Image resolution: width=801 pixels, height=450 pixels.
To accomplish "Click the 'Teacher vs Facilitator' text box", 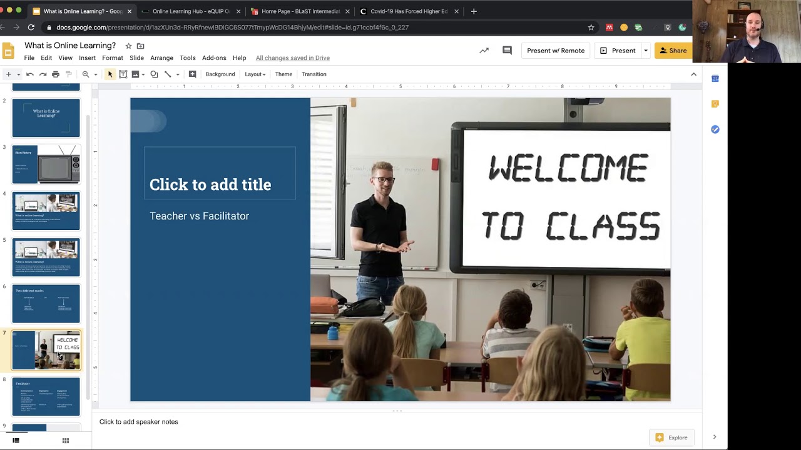I will [199, 216].
